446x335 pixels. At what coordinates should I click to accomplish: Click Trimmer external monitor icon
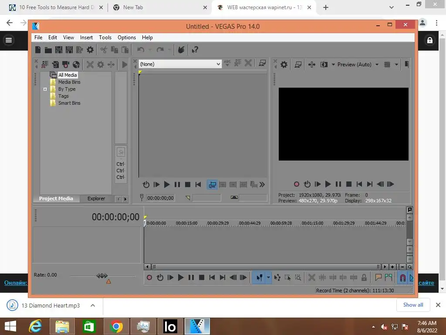click(x=262, y=63)
